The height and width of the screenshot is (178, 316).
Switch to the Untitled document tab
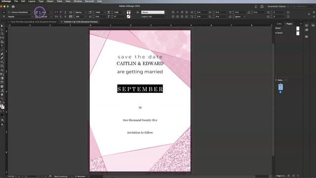80,22
